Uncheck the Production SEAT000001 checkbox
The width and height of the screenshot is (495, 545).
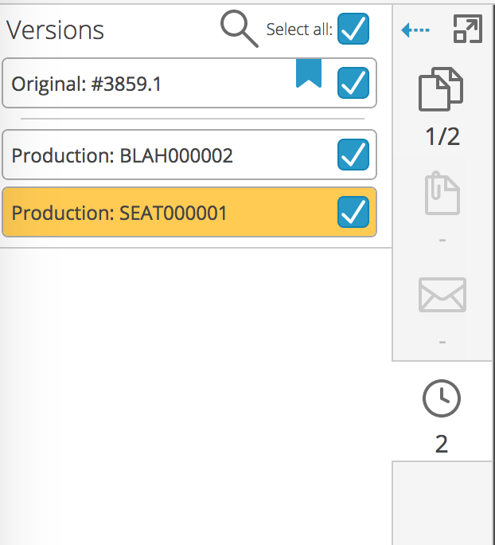pos(353,212)
